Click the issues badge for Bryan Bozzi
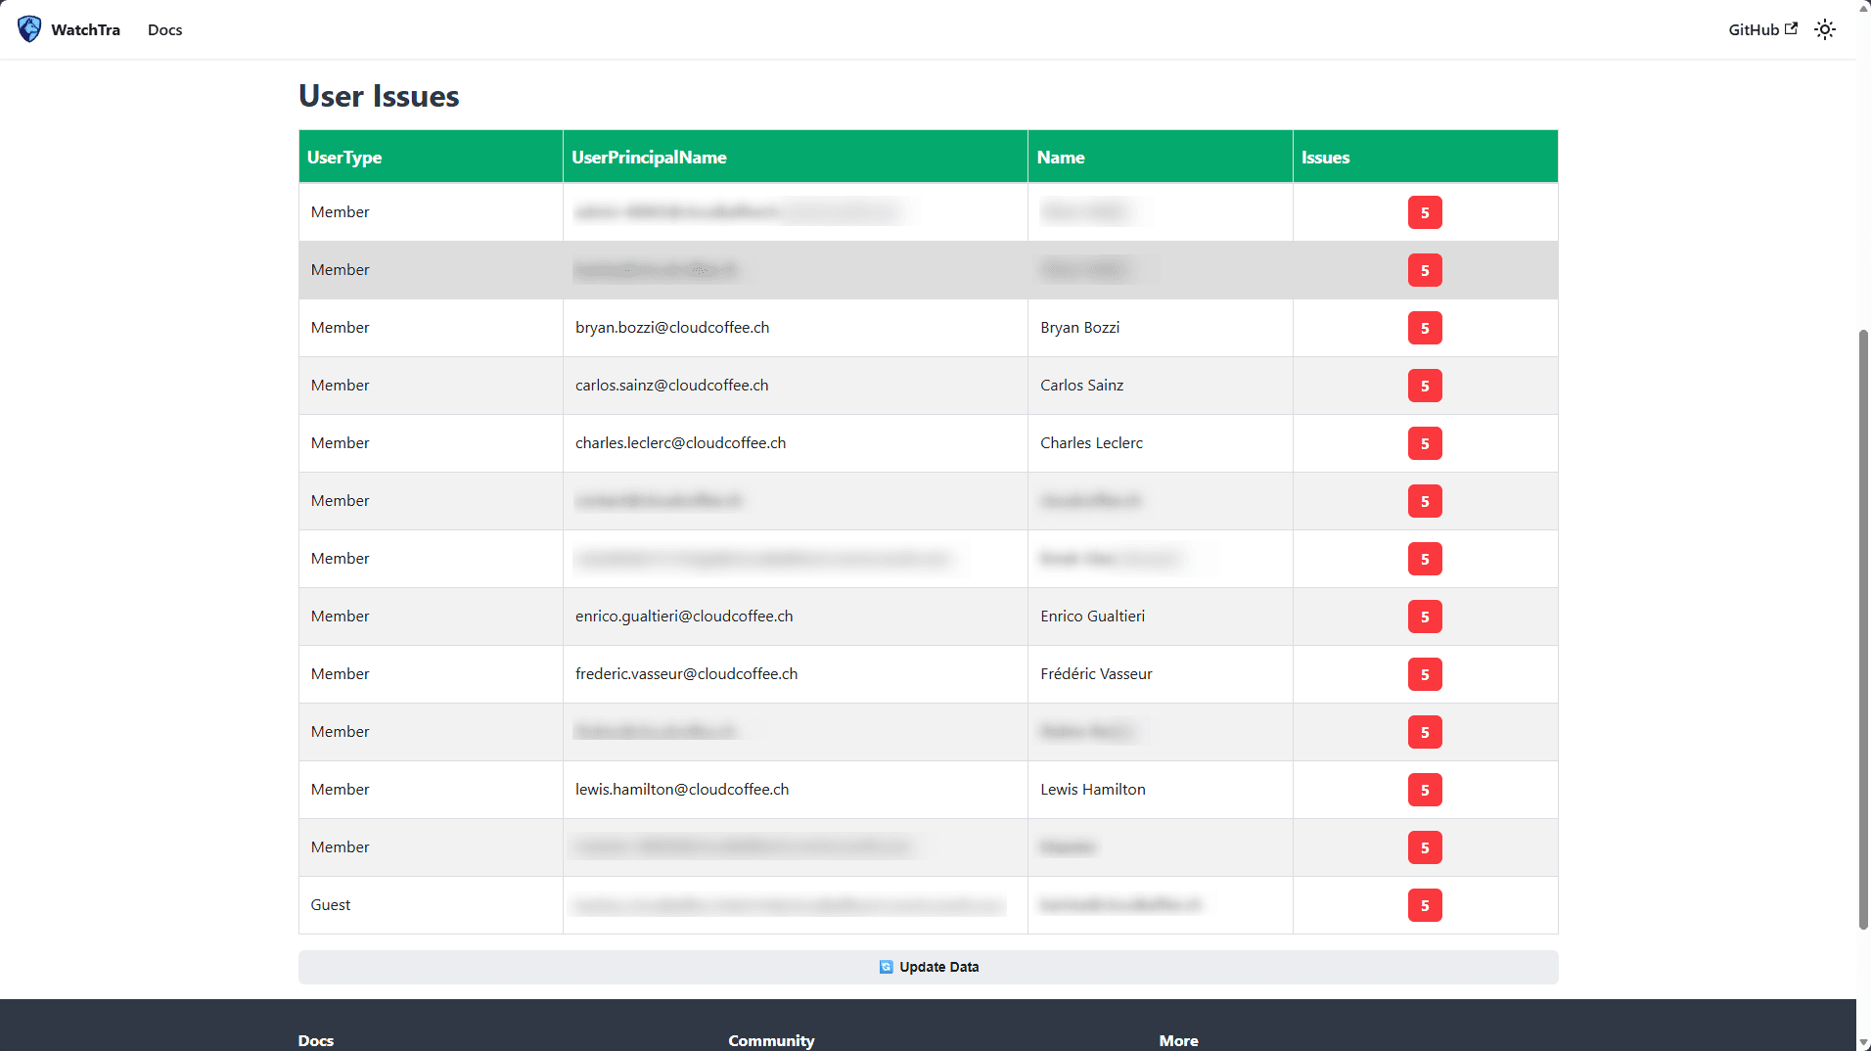Viewport: 1871px width, 1051px height. point(1424,328)
